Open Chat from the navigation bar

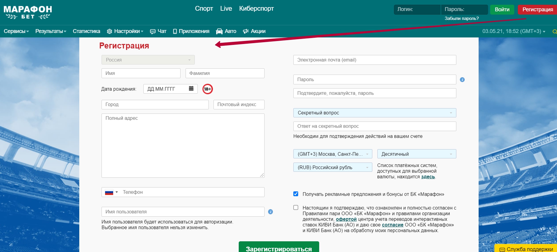[x=158, y=31]
